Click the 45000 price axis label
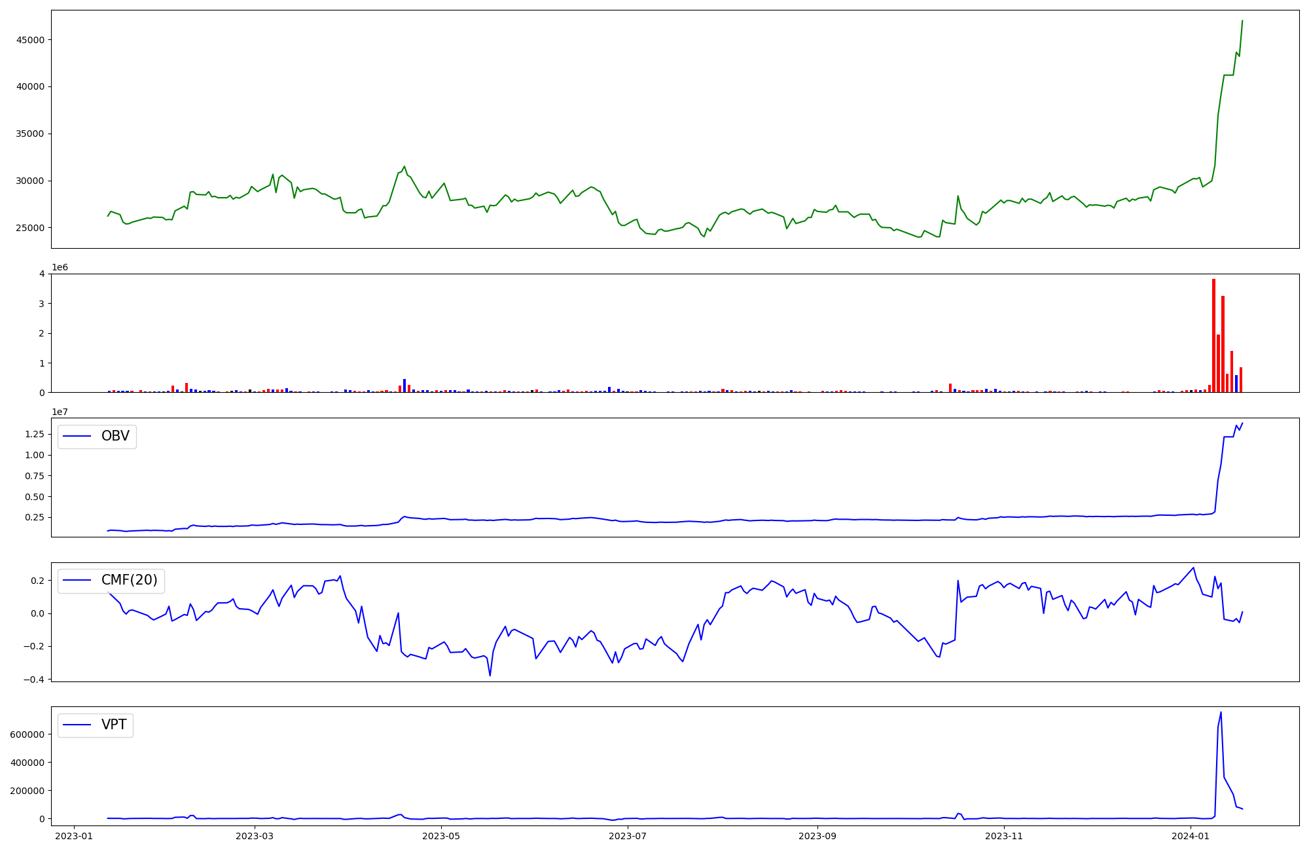 [31, 40]
